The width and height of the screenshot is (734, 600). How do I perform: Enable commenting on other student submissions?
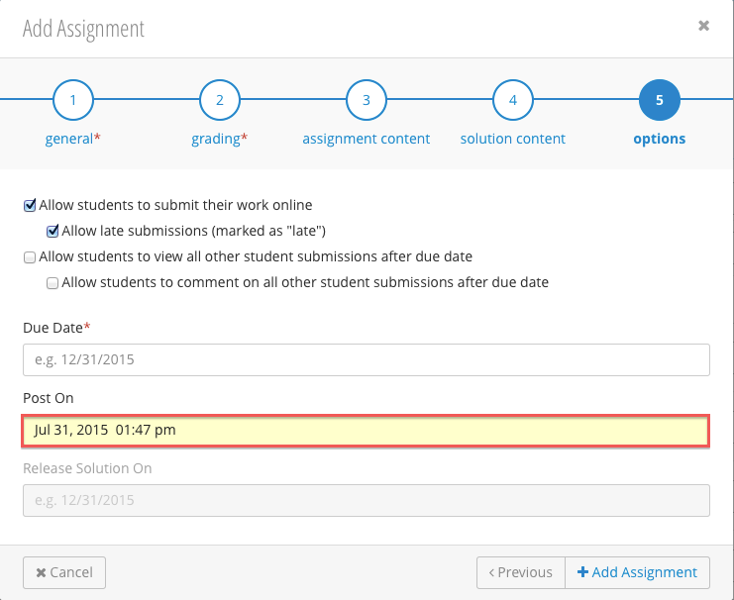(x=52, y=283)
